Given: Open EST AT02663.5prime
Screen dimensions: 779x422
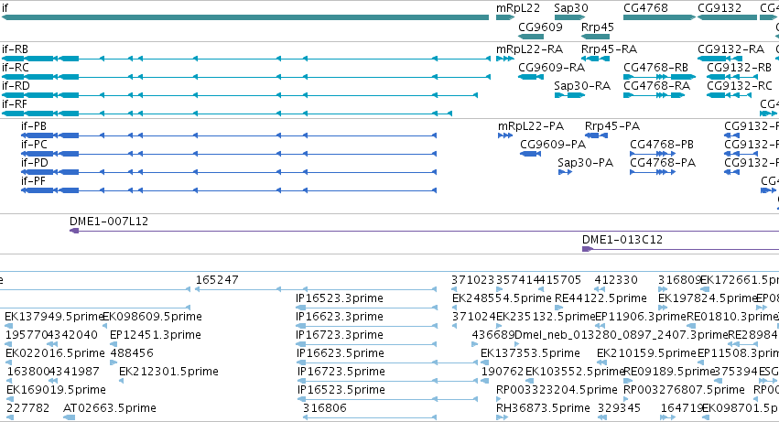Looking at the screenshot, I should (x=69, y=417).
